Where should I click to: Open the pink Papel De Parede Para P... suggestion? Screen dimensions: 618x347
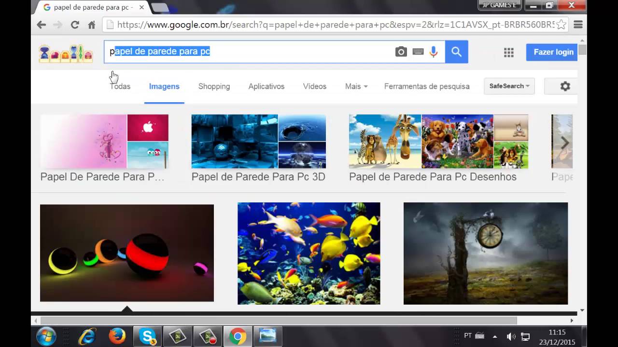[x=104, y=148]
